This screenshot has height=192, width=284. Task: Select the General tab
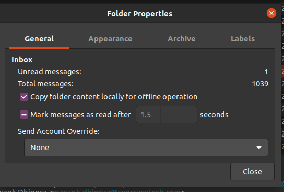(39, 39)
